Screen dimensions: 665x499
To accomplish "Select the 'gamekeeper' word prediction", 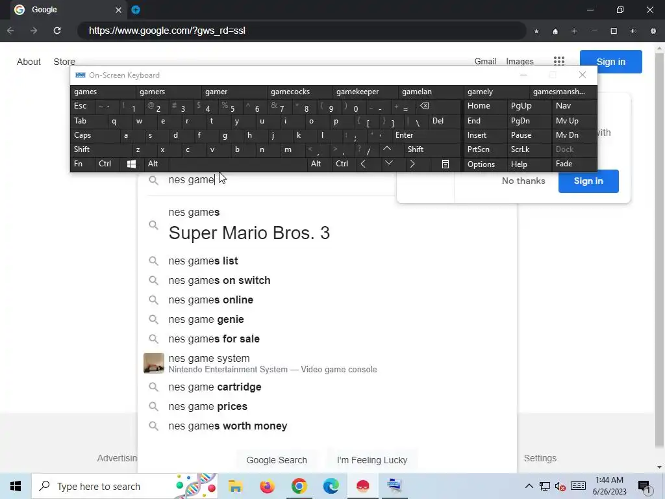I will pyautogui.click(x=366, y=92).
